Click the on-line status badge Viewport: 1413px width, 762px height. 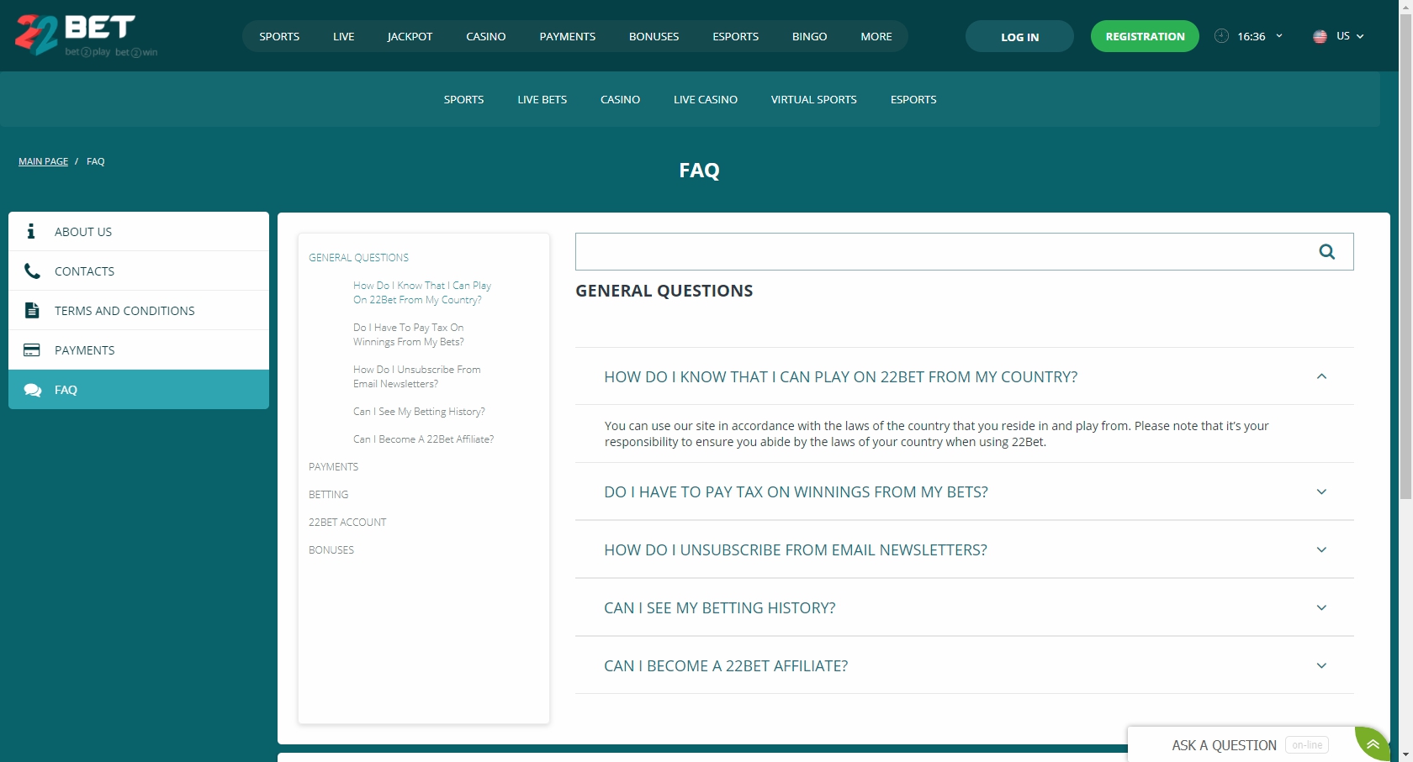point(1307,745)
